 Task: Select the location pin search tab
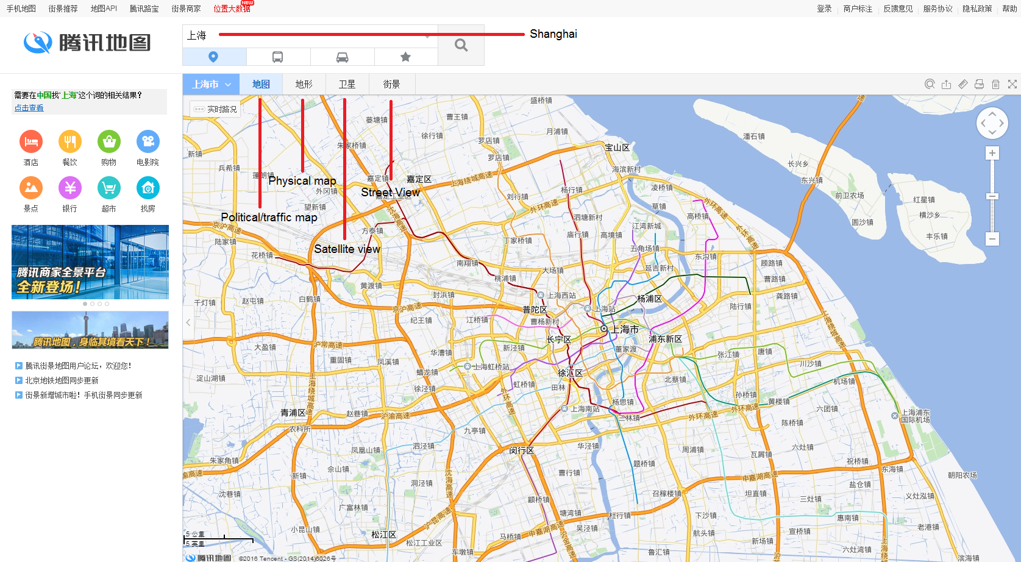214,57
